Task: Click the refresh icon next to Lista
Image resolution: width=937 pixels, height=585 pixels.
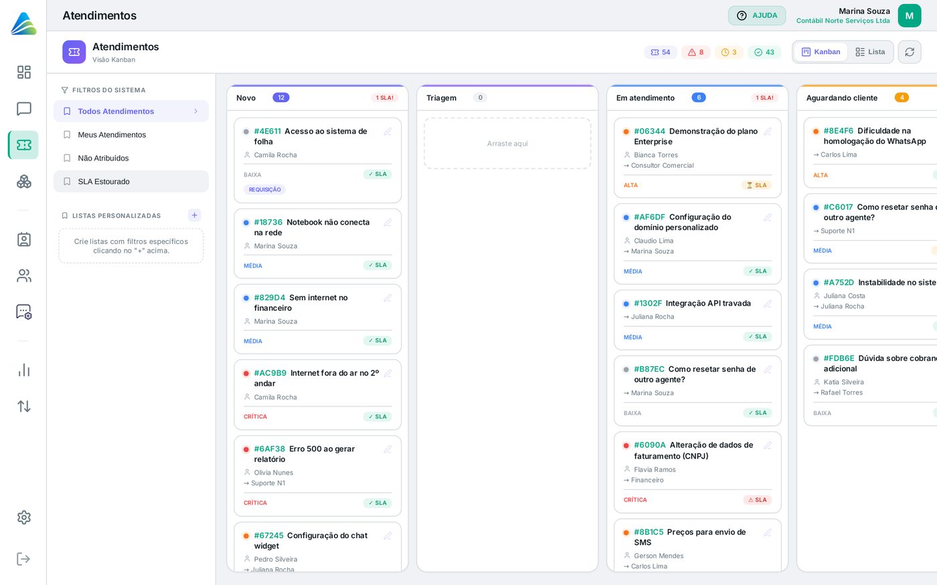Action: tap(910, 52)
